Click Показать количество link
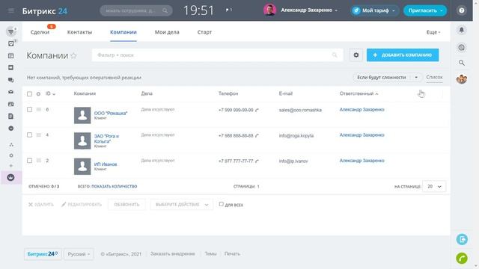 115,186
